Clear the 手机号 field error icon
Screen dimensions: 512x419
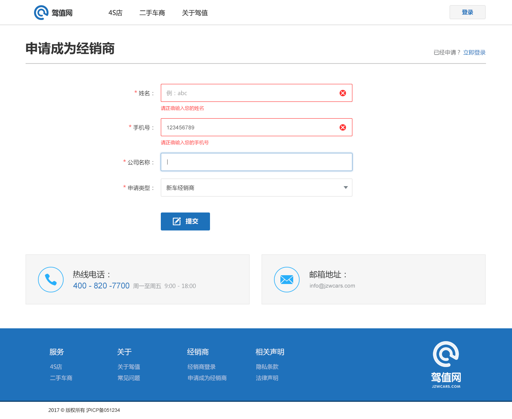click(x=343, y=127)
